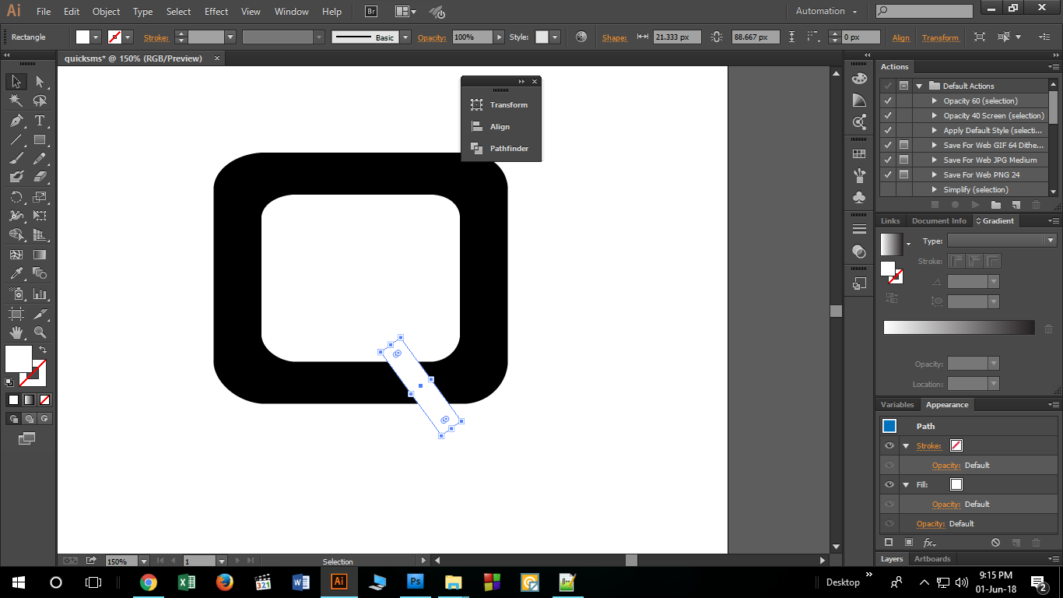
Task: Click the Shape link in control bar
Action: point(614,37)
